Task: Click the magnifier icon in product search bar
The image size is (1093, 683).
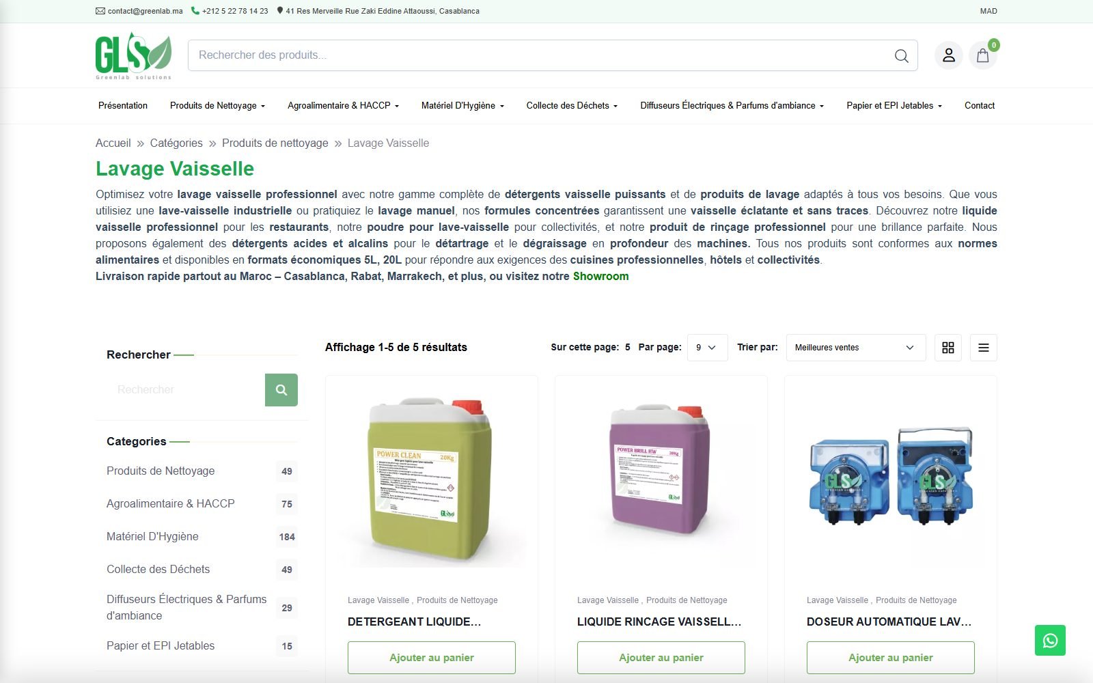Action: click(901, 55)
